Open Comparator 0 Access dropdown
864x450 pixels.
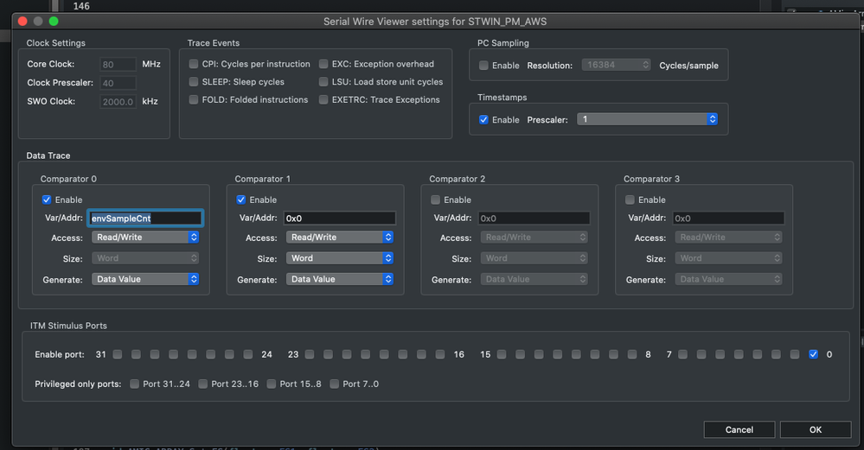point(145,238)
